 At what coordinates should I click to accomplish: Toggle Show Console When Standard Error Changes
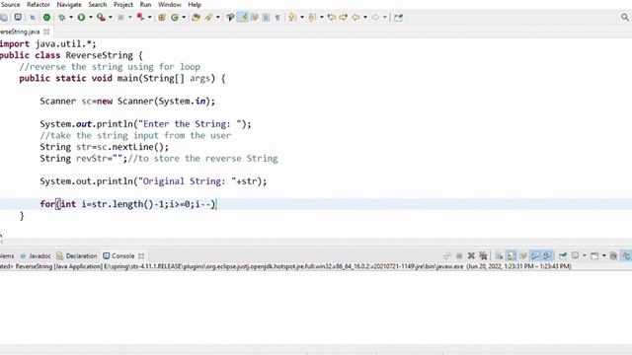[x=547, y=255]
